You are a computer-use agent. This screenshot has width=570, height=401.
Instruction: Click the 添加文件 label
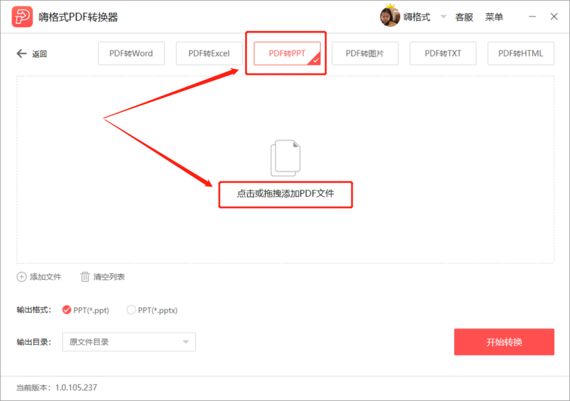46,277
